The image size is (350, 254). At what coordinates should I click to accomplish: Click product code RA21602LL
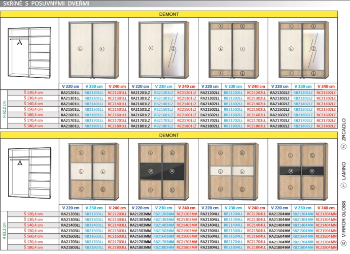point(210,115)
